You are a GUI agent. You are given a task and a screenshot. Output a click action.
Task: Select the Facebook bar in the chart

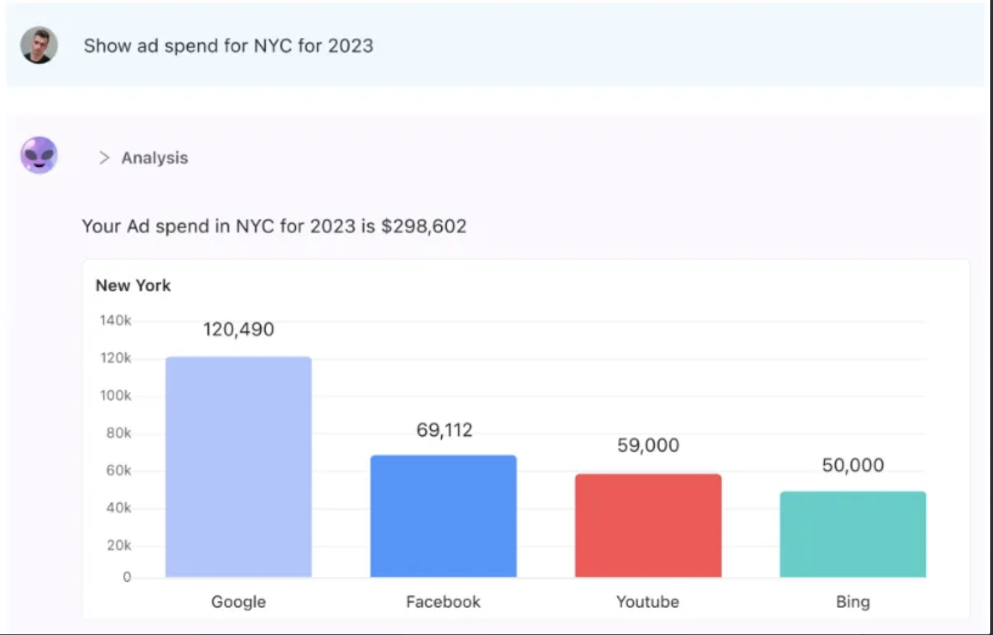[x=443, y=517]
